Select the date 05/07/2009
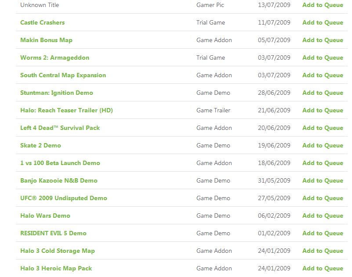 [x=274, y=40]
